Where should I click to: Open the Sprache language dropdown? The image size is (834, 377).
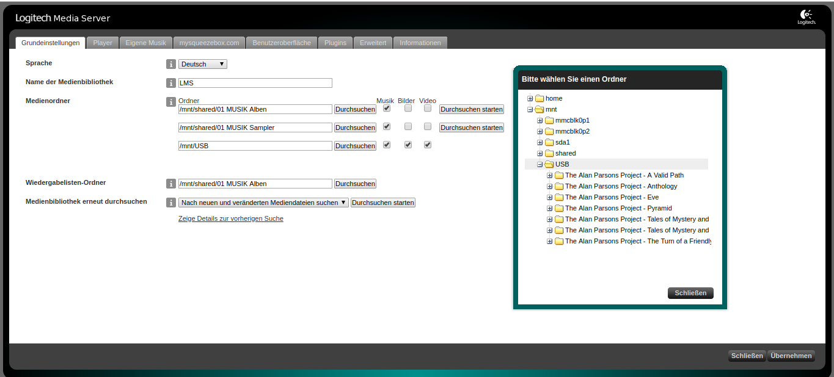203,64
